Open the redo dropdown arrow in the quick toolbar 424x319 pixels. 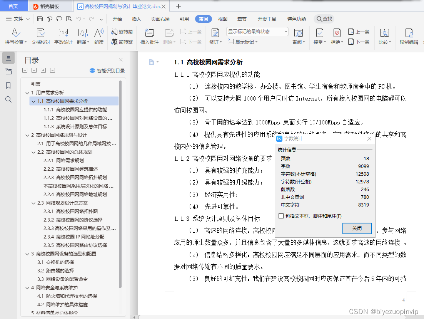[x=101, y=19]
